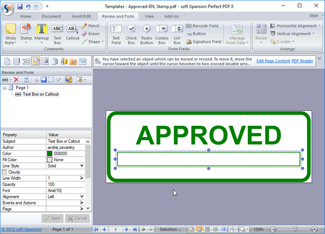Screen dimensions: 325x234
Task: Pick the Callout comment tool
Action: point(72,34)
